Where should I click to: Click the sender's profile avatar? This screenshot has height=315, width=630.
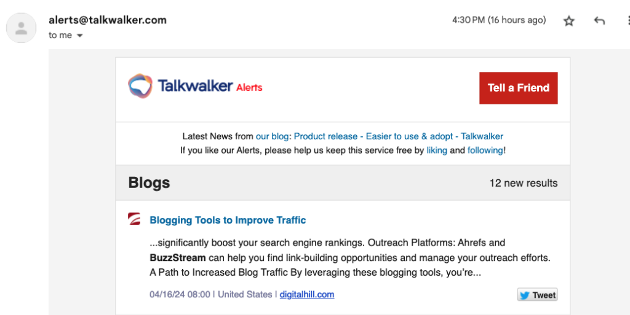[22, 28]
